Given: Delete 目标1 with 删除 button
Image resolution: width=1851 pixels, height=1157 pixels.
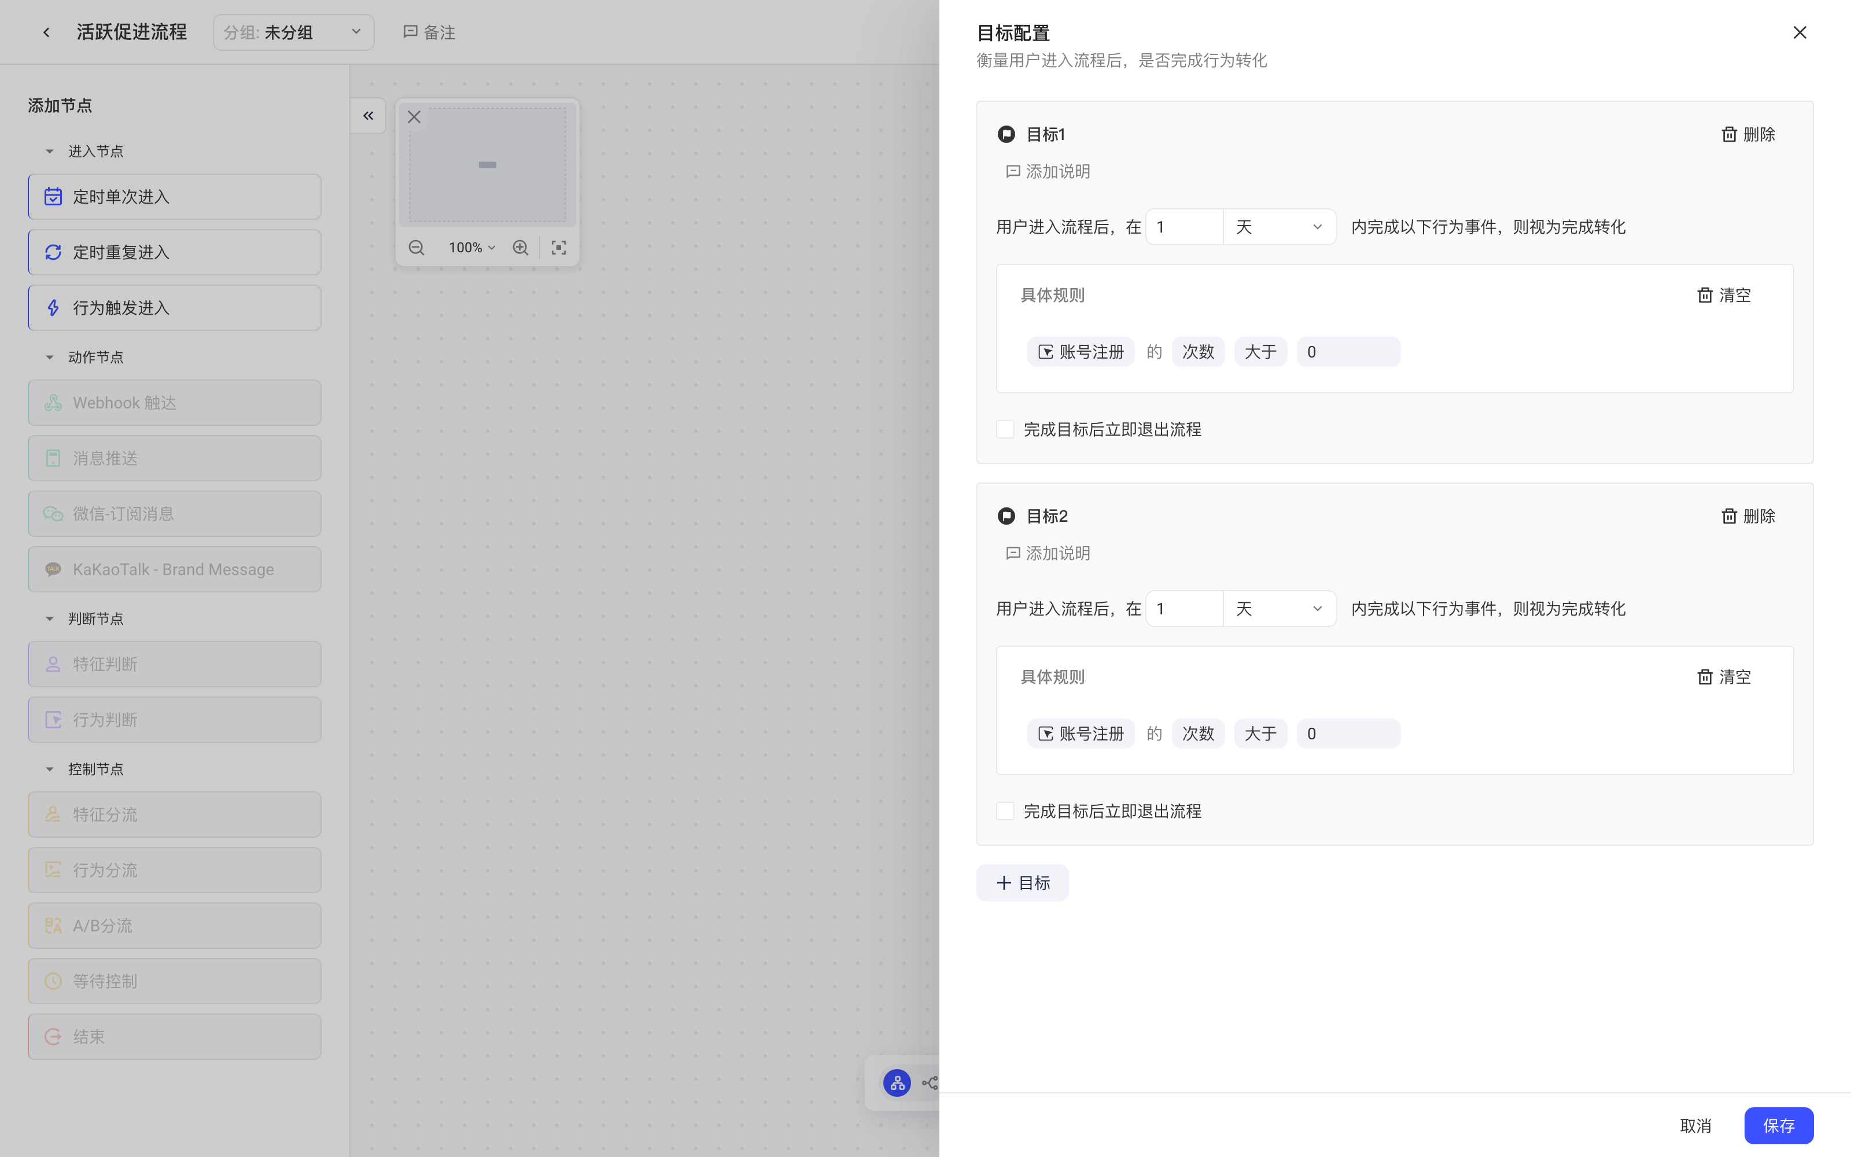Looking at the screenshot, I should tap(1747, 135).
